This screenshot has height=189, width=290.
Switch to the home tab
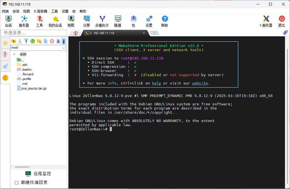click(75, 33)
